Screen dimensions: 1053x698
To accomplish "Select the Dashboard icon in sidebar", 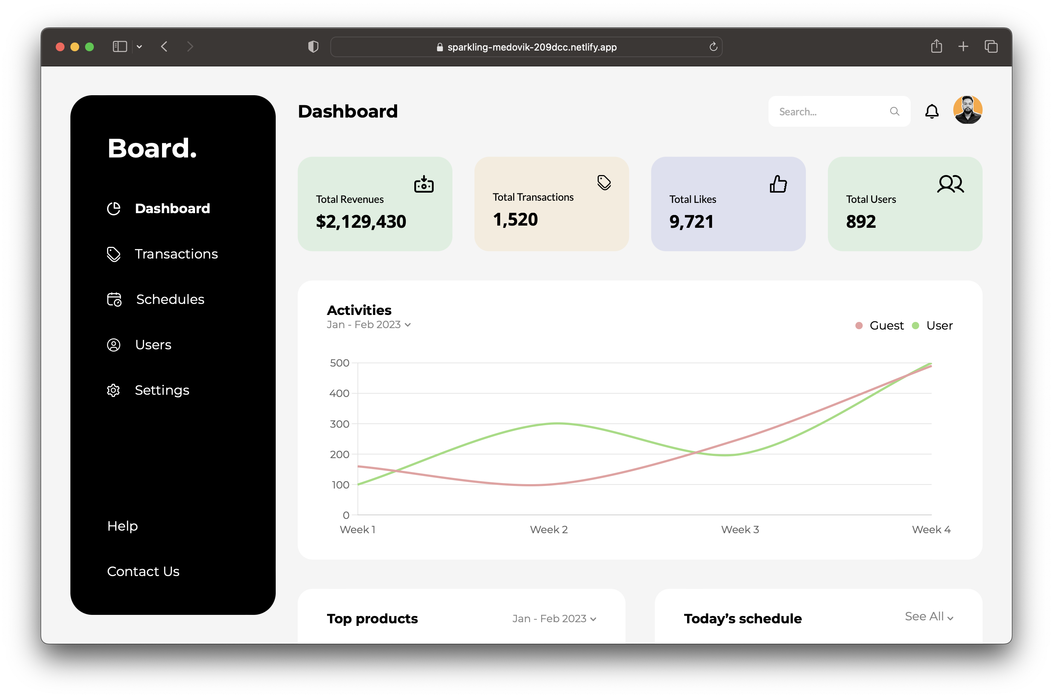I will [x=114, y=208].
